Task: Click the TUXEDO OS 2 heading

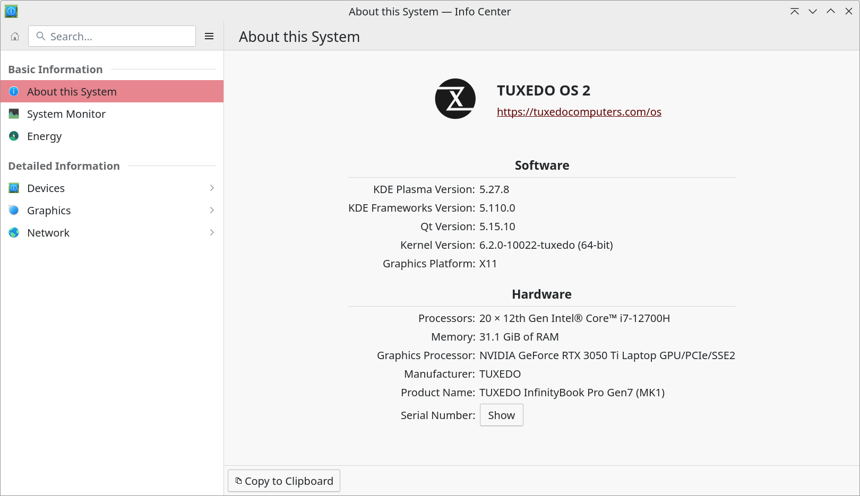Action: tap(544, 91)
